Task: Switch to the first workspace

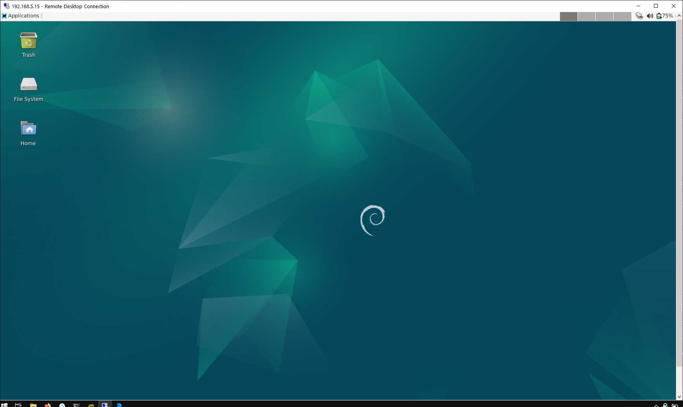Action: [569, 16]
